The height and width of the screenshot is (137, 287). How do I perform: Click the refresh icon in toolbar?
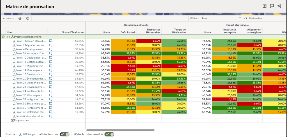tap(27, 18)
